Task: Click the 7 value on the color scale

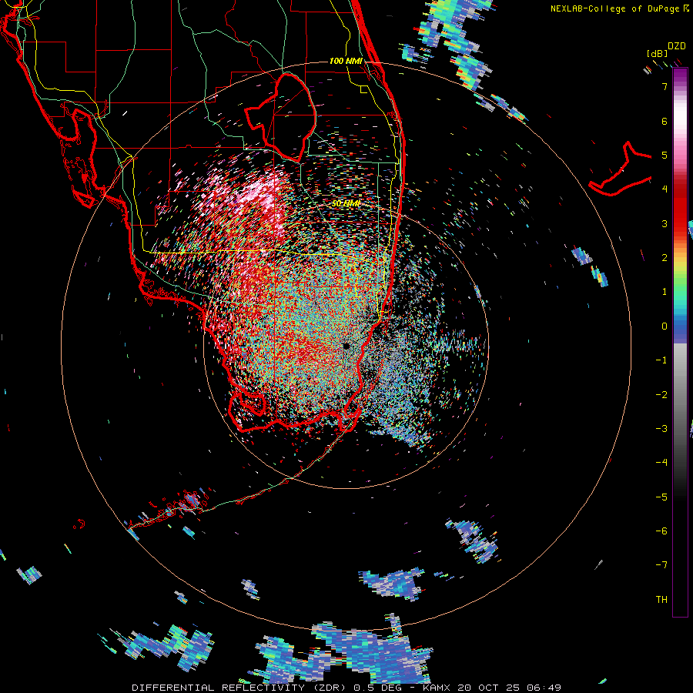Action: pyautogui.click(x=665, y=86)
